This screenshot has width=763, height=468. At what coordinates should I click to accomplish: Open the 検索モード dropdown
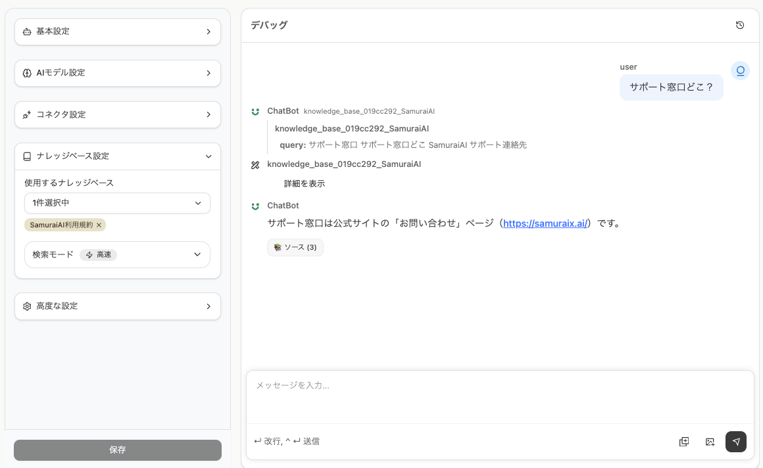click(x=117, y=254)
